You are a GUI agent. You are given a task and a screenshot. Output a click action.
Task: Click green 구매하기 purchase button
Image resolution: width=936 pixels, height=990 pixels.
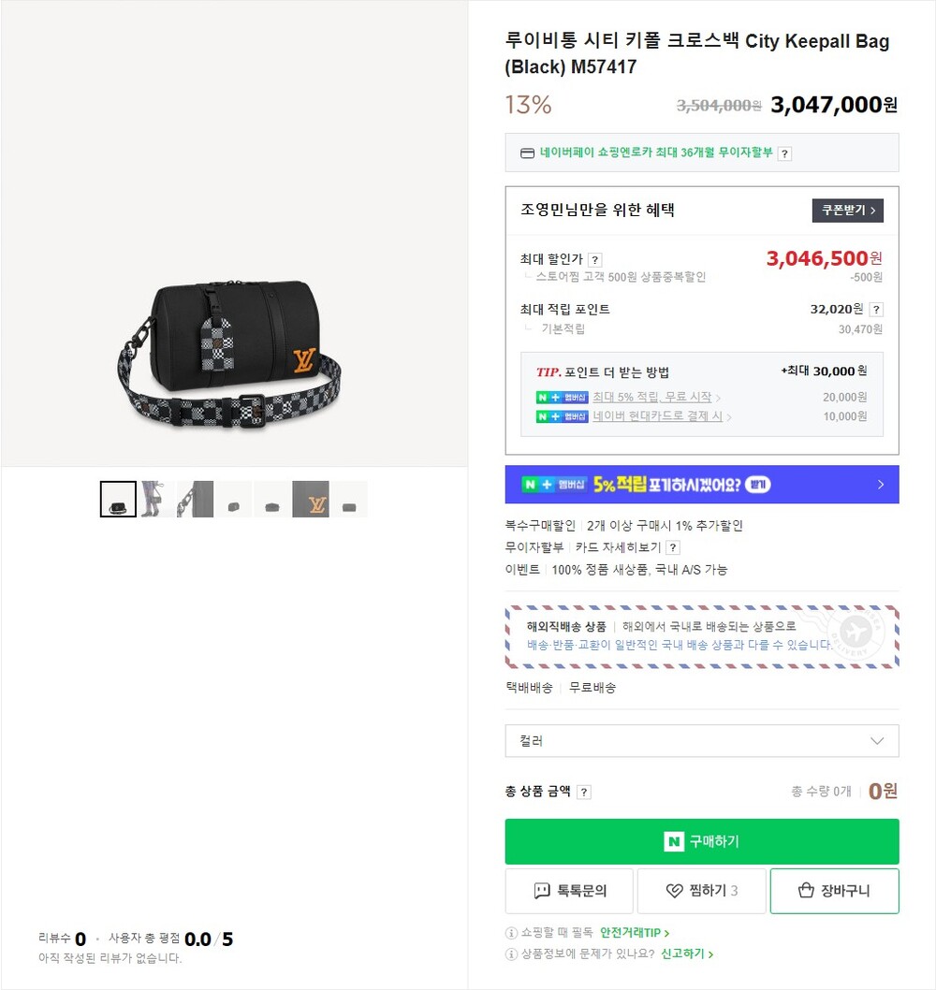[702, 841]
